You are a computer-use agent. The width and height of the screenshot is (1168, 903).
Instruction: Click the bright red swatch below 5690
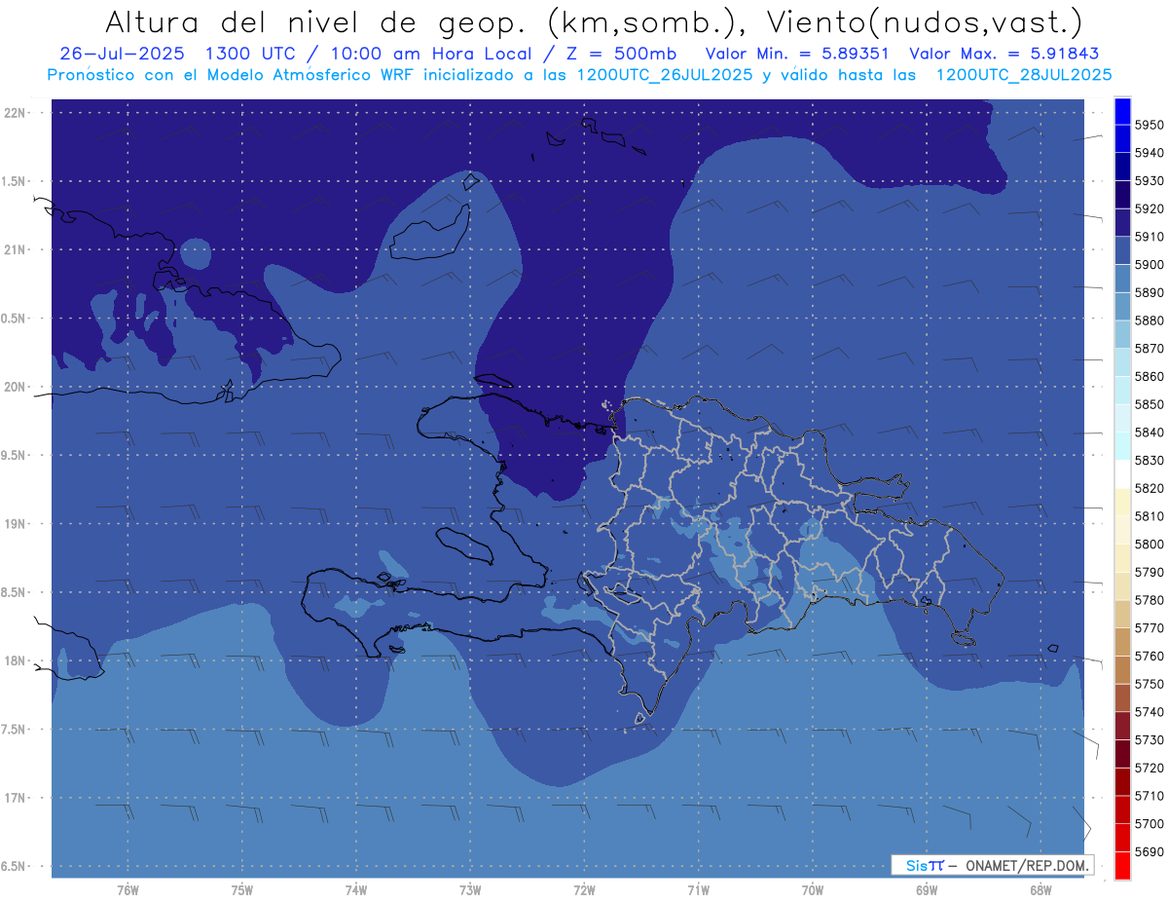[x=1122, y=865]
